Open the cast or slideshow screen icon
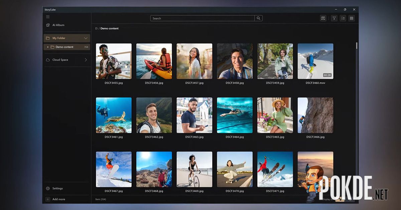 (323, 18)
